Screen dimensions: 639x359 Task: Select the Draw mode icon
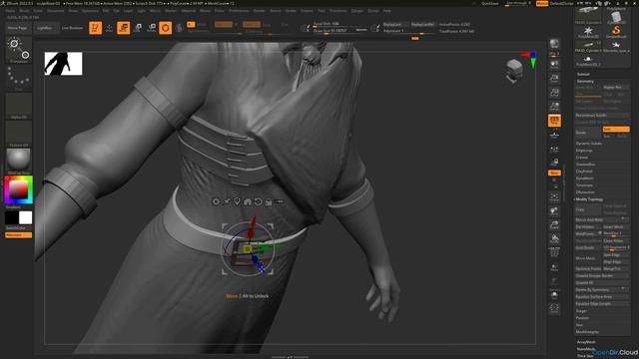pyautogui.click(x=109, y=28)
